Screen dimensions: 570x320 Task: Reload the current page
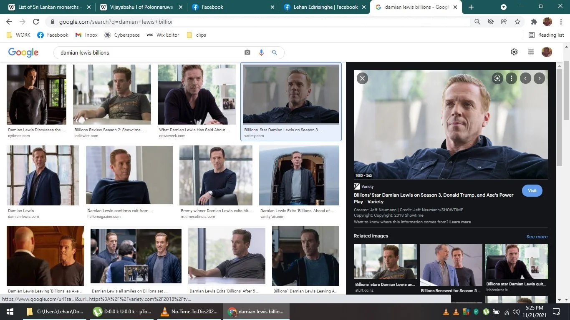36,22
